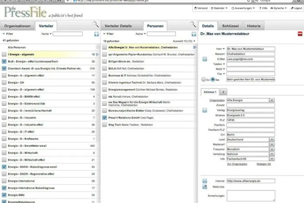Uncheck Cleantech Award -D- distribution list

(x=4, y=68)
